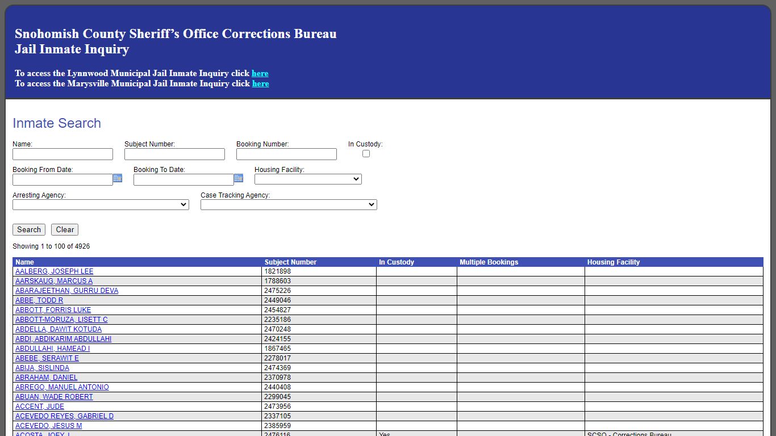Viewport: 776px width, 436px height.
Task: Select subject number 2370978 cell
Action: click(x=319, y=378)
